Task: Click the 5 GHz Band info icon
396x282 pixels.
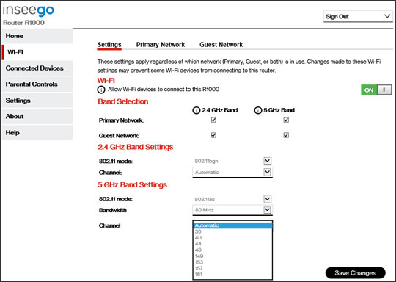Action: coord(258,111)
